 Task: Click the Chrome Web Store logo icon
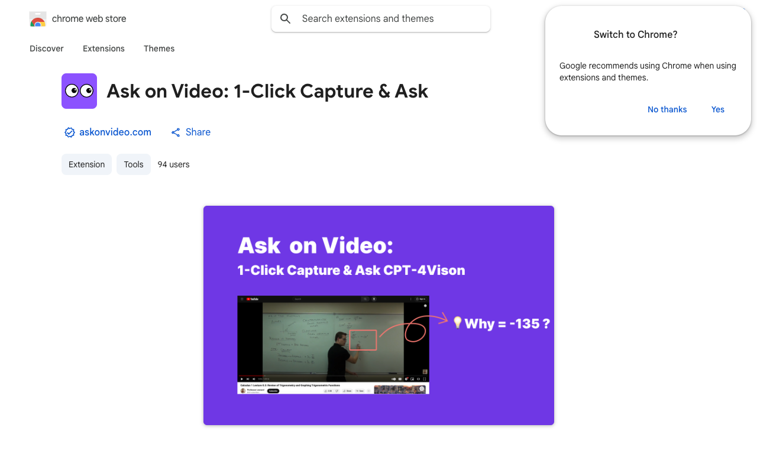point(38,19)
